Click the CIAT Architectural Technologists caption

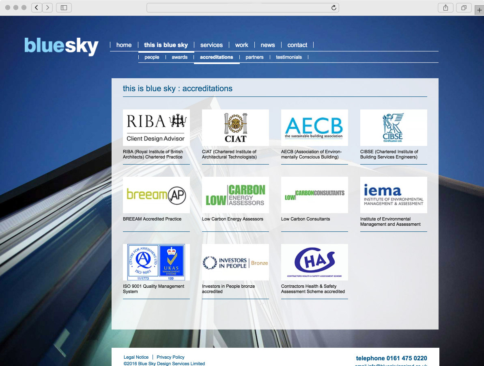coord(229,154)
